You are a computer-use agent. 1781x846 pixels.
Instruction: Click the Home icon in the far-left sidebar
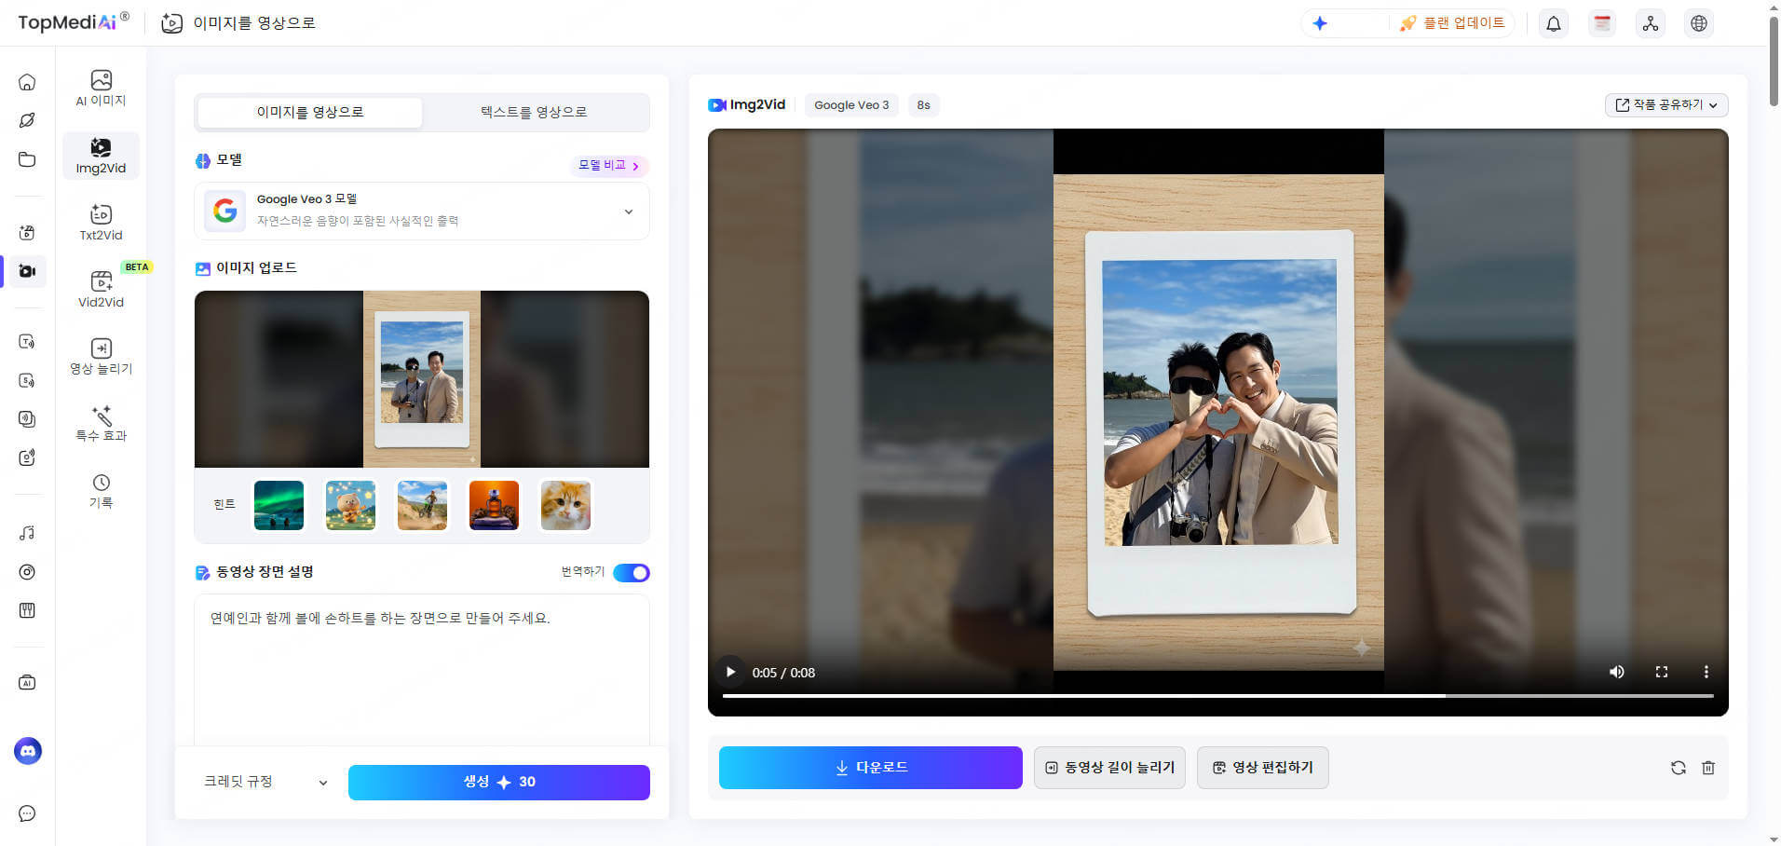(27, 82)
